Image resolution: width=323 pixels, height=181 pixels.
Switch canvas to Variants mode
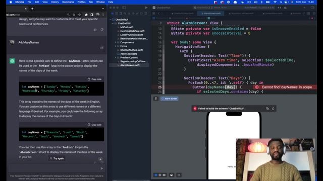(164, 175)
